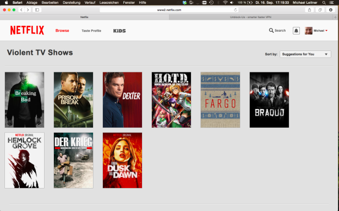Click the Search magnifier icon
The image size is (339, 211).
pos(271,30)
